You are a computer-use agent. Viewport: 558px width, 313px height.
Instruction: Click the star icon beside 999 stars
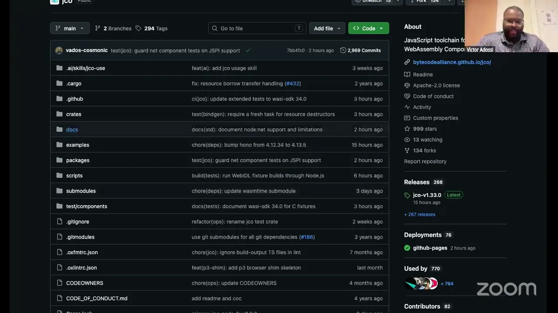pos(407,129)
